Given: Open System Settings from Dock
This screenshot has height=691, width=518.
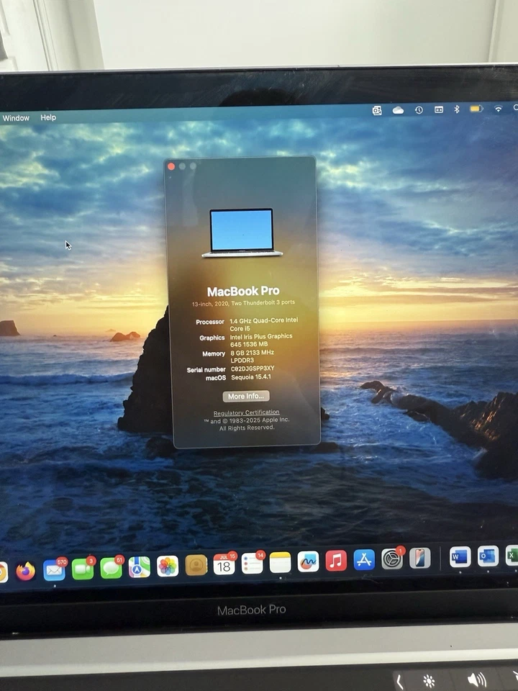Looking at the screenshot, I should [392, 559].
